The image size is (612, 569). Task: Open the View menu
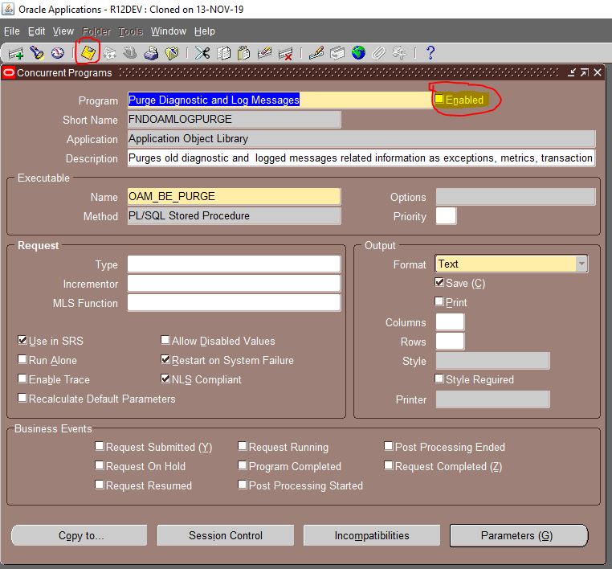click(63, 31)
